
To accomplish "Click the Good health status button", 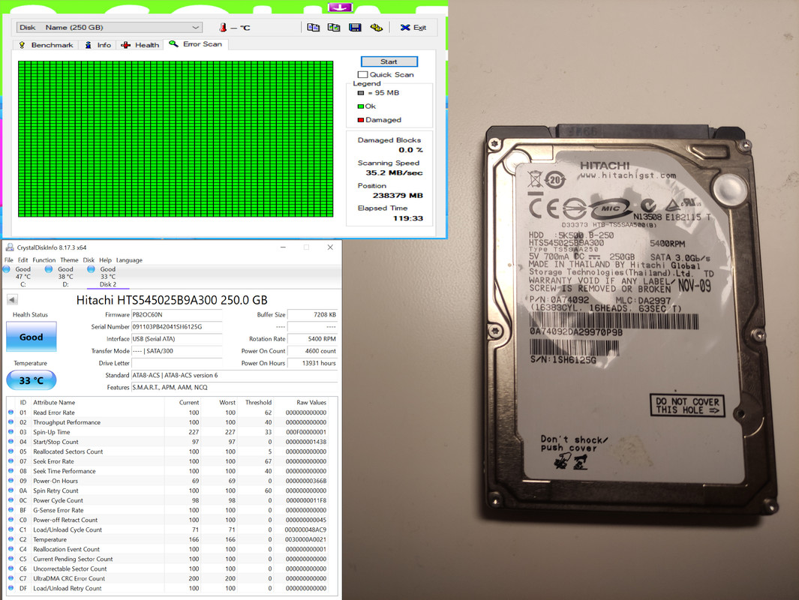I will click(x=31, y=337).
